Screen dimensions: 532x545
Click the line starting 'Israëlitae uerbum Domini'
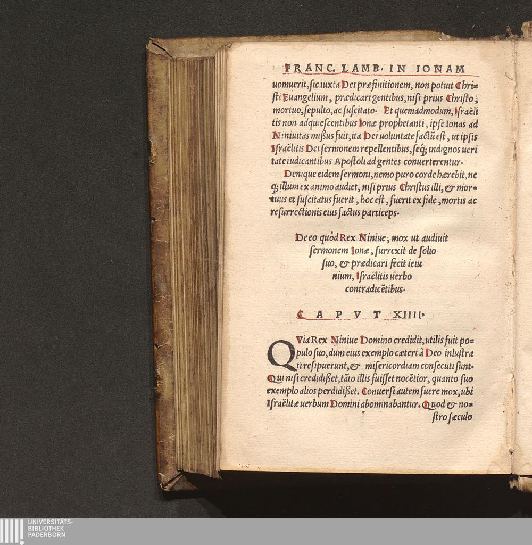coord(343,404)
